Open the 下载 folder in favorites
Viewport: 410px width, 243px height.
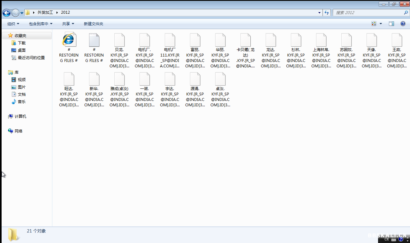tap(21, 43)
